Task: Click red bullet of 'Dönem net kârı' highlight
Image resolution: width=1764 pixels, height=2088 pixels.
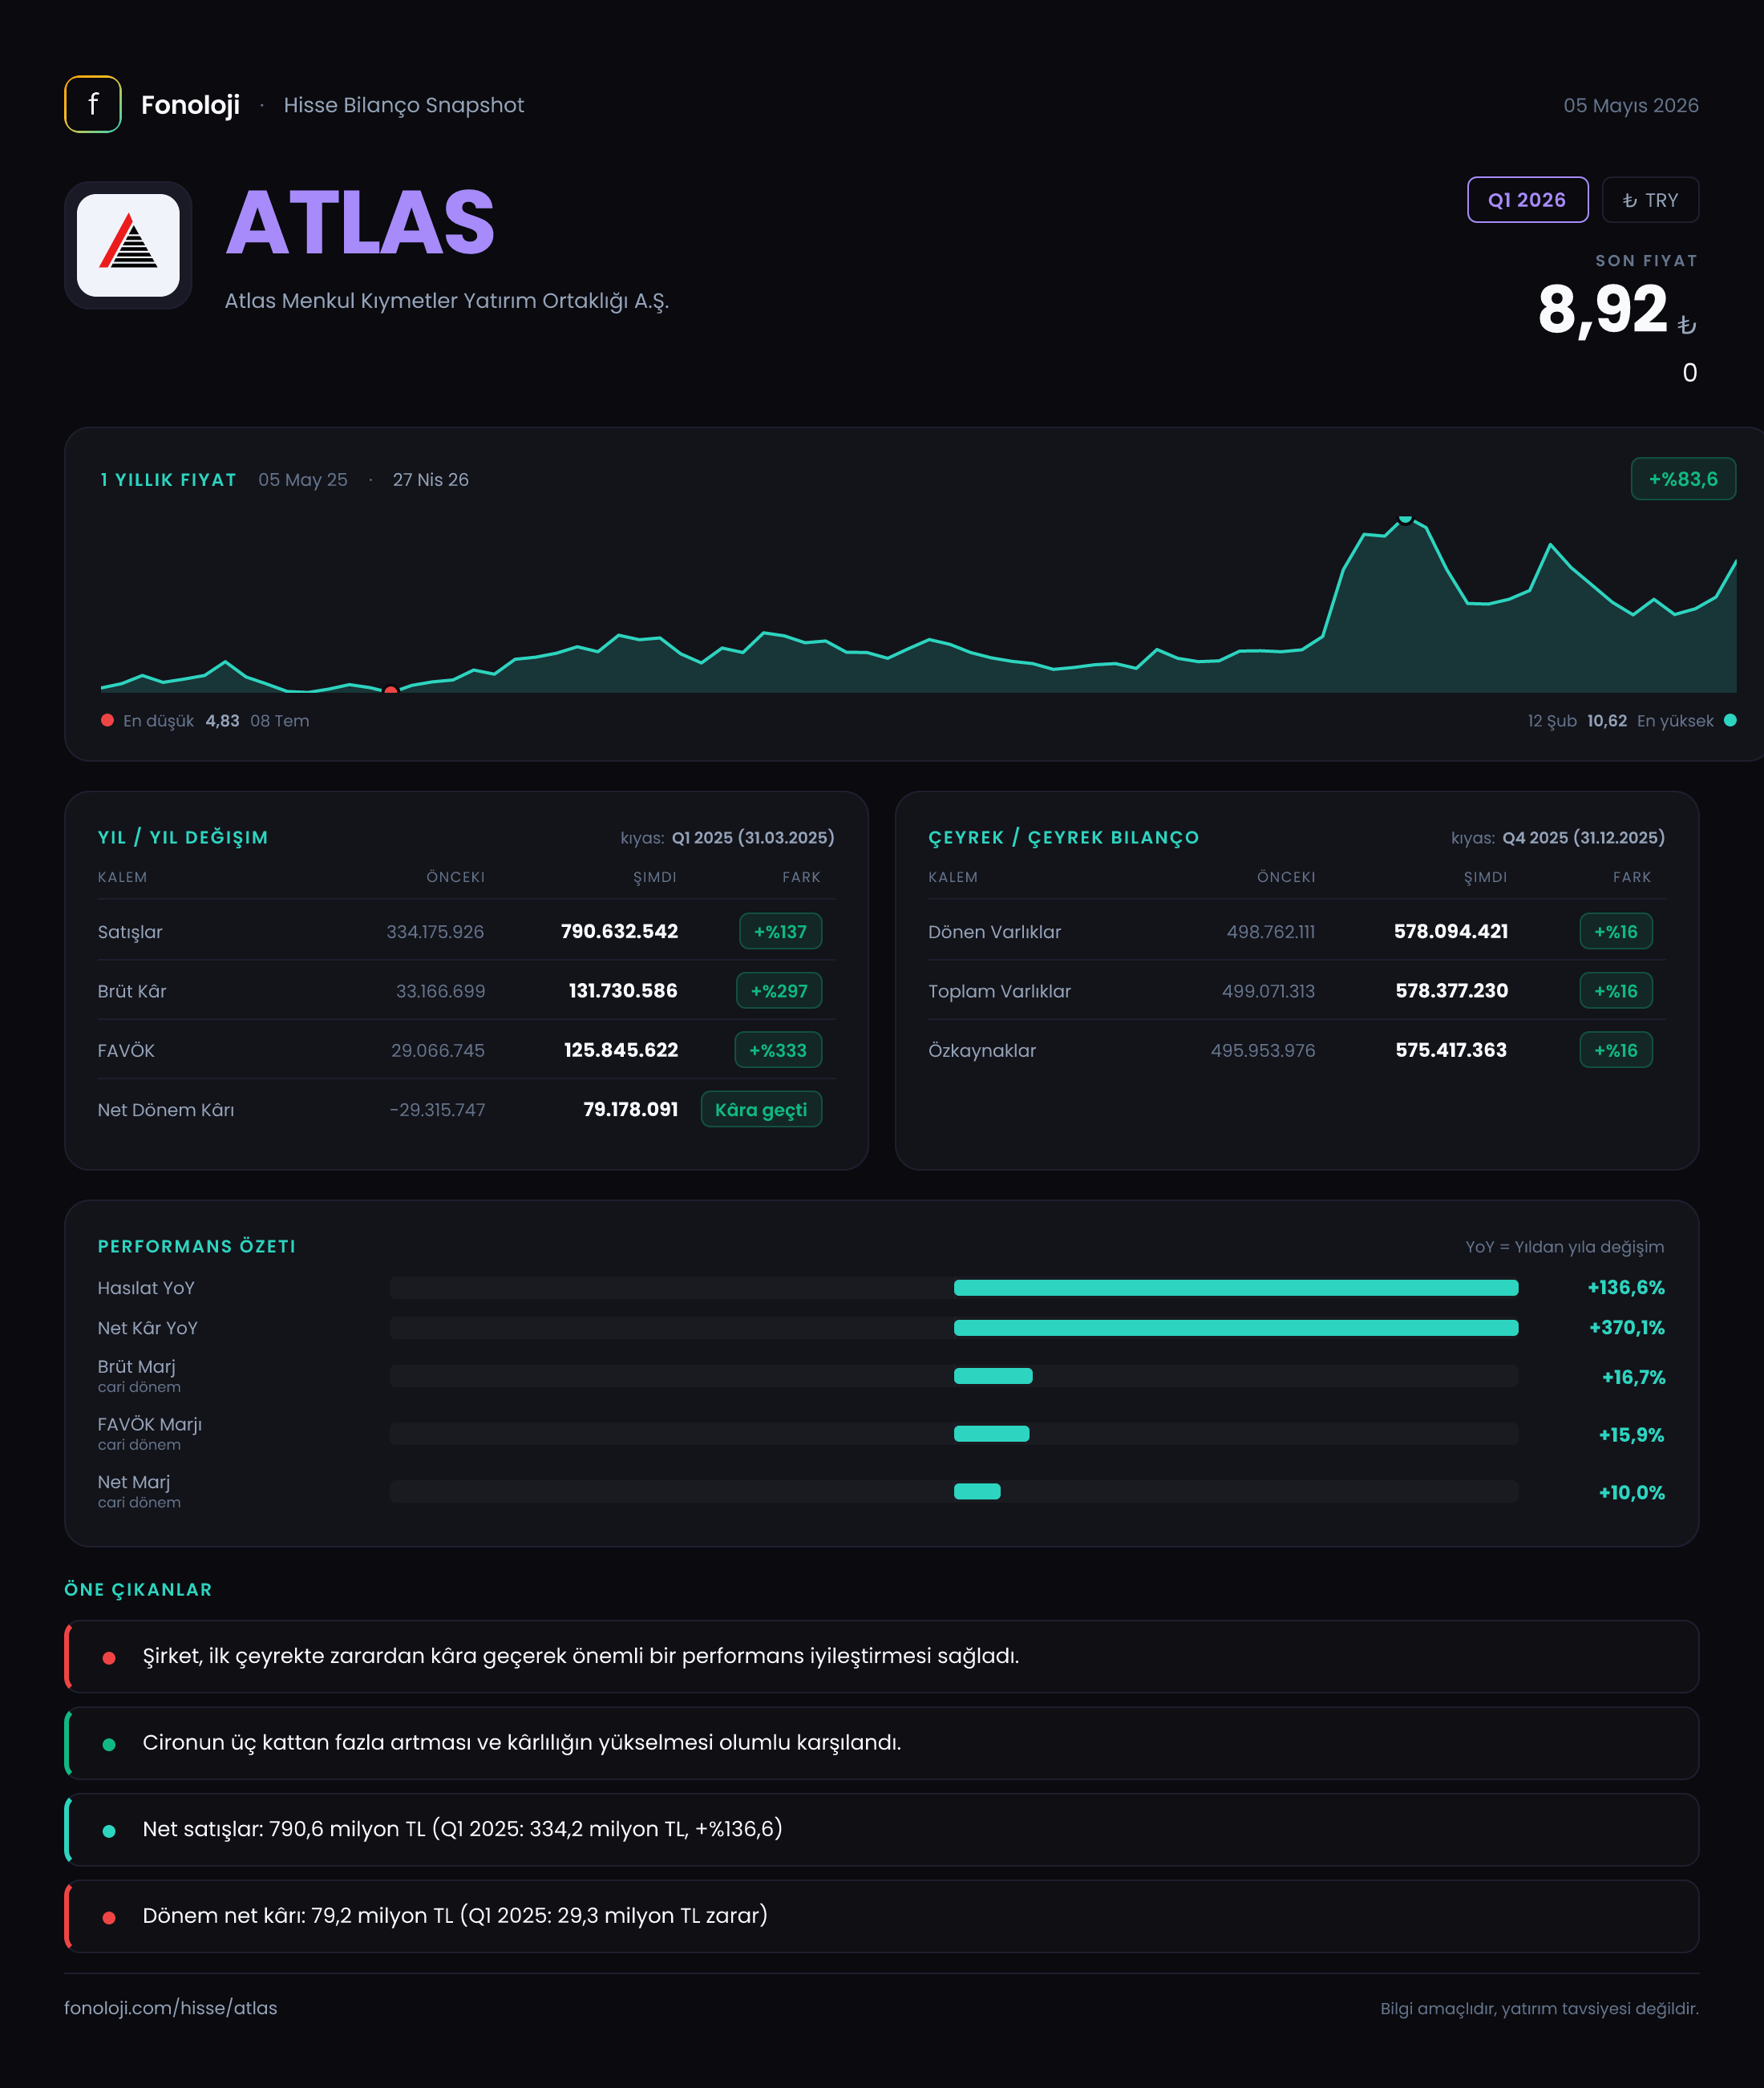Action: [109, 1918]
